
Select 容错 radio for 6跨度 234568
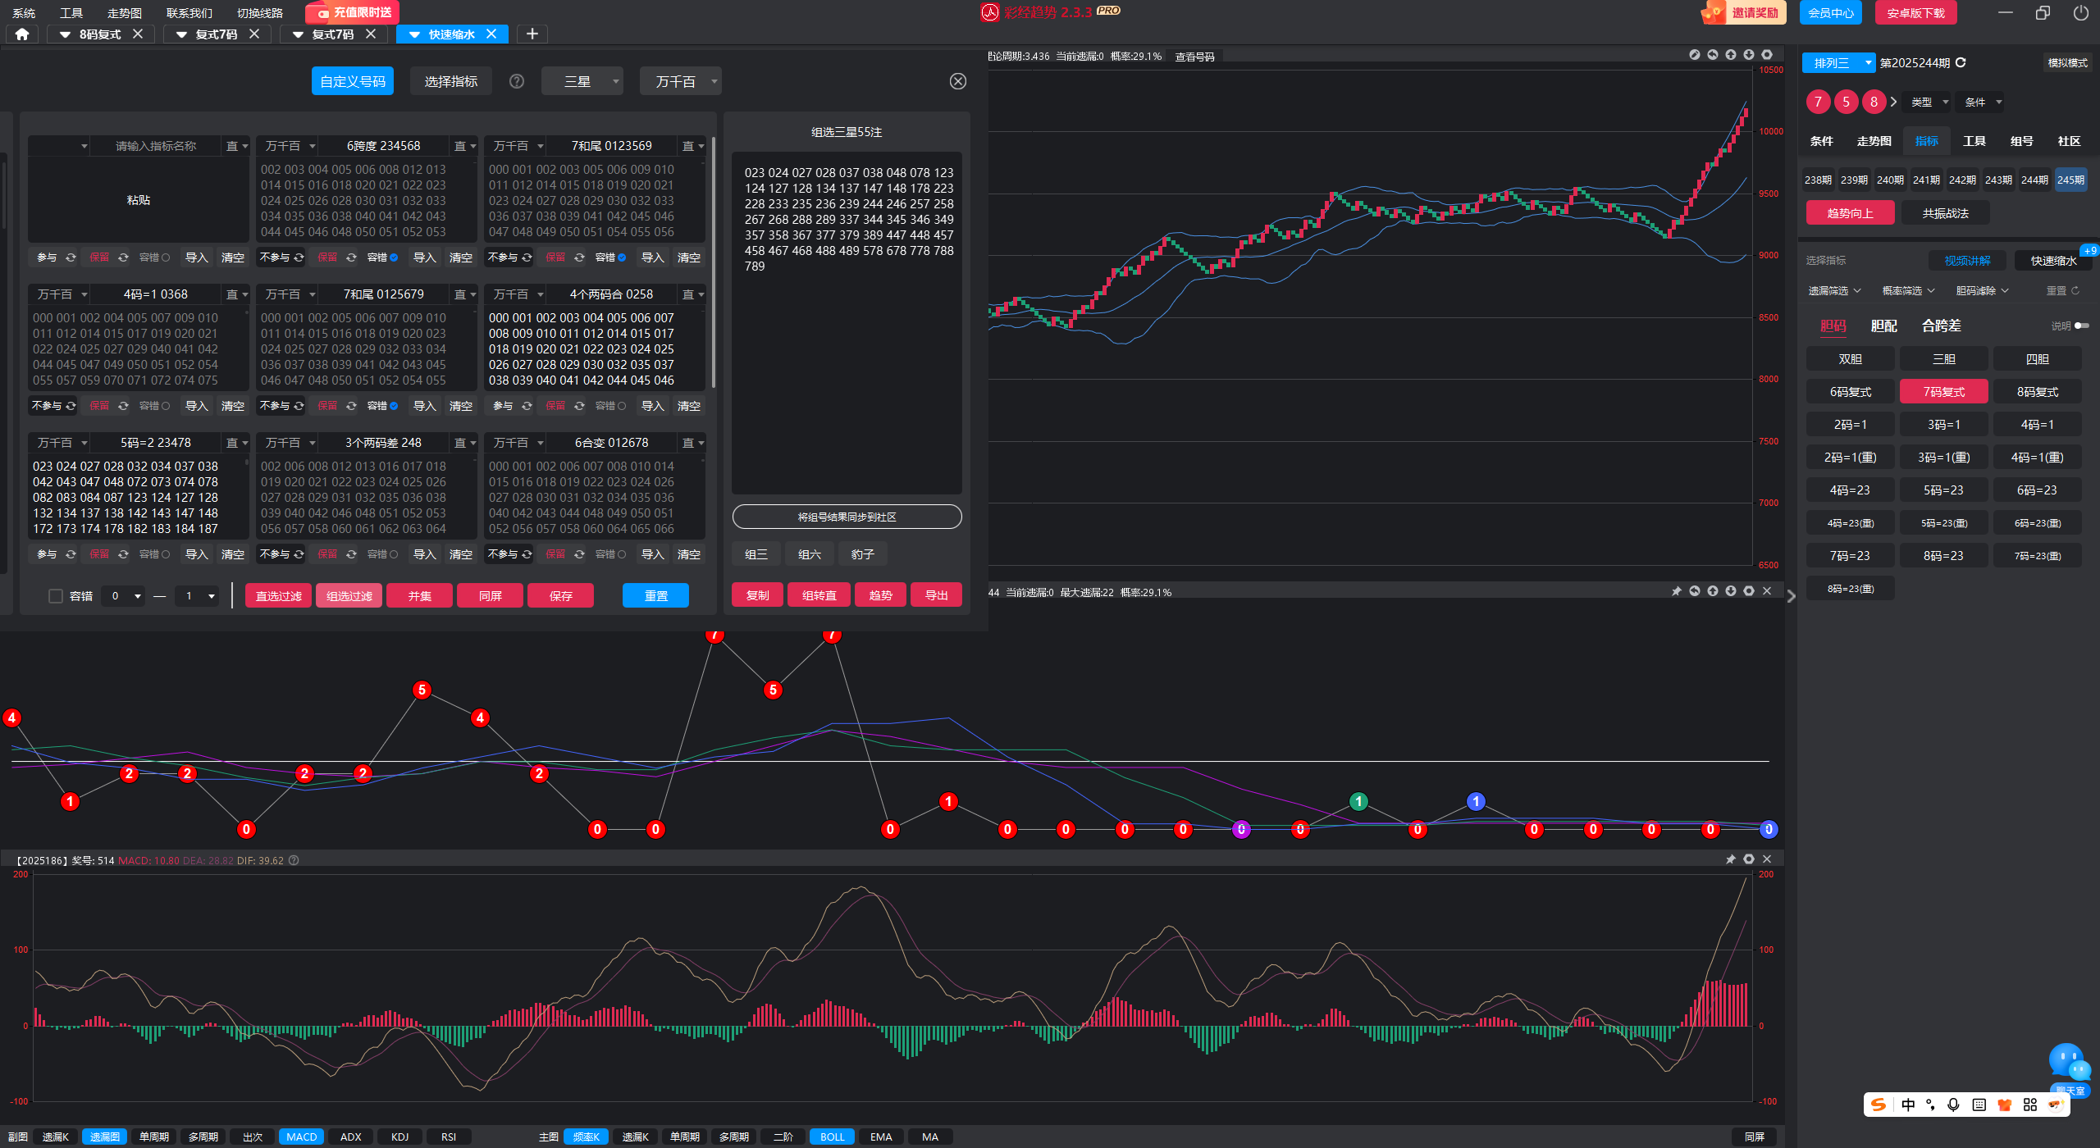395,257
